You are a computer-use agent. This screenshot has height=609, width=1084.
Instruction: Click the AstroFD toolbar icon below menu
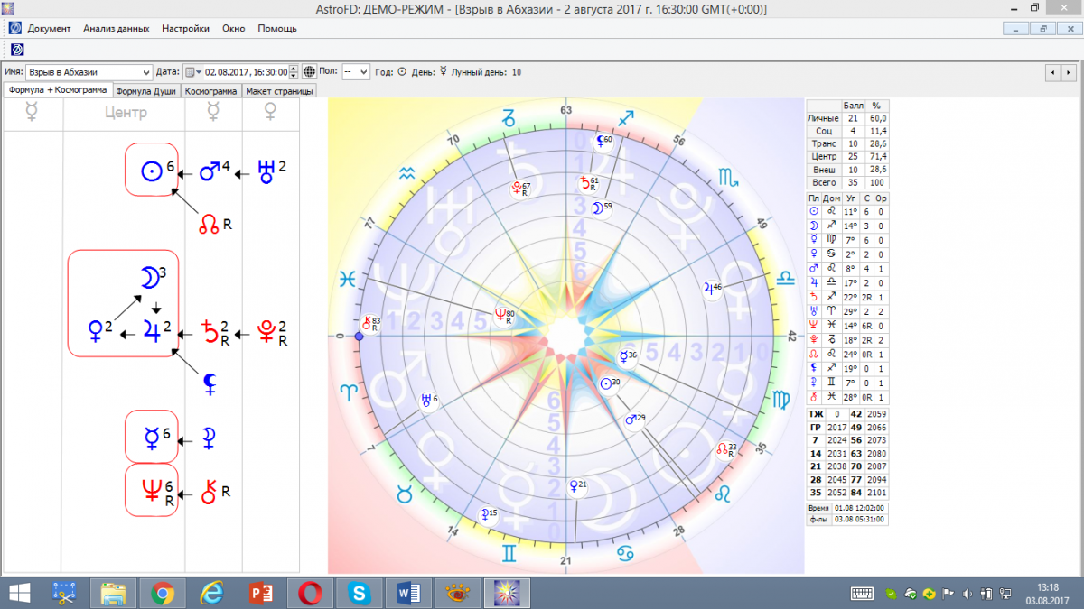point(16,49)
